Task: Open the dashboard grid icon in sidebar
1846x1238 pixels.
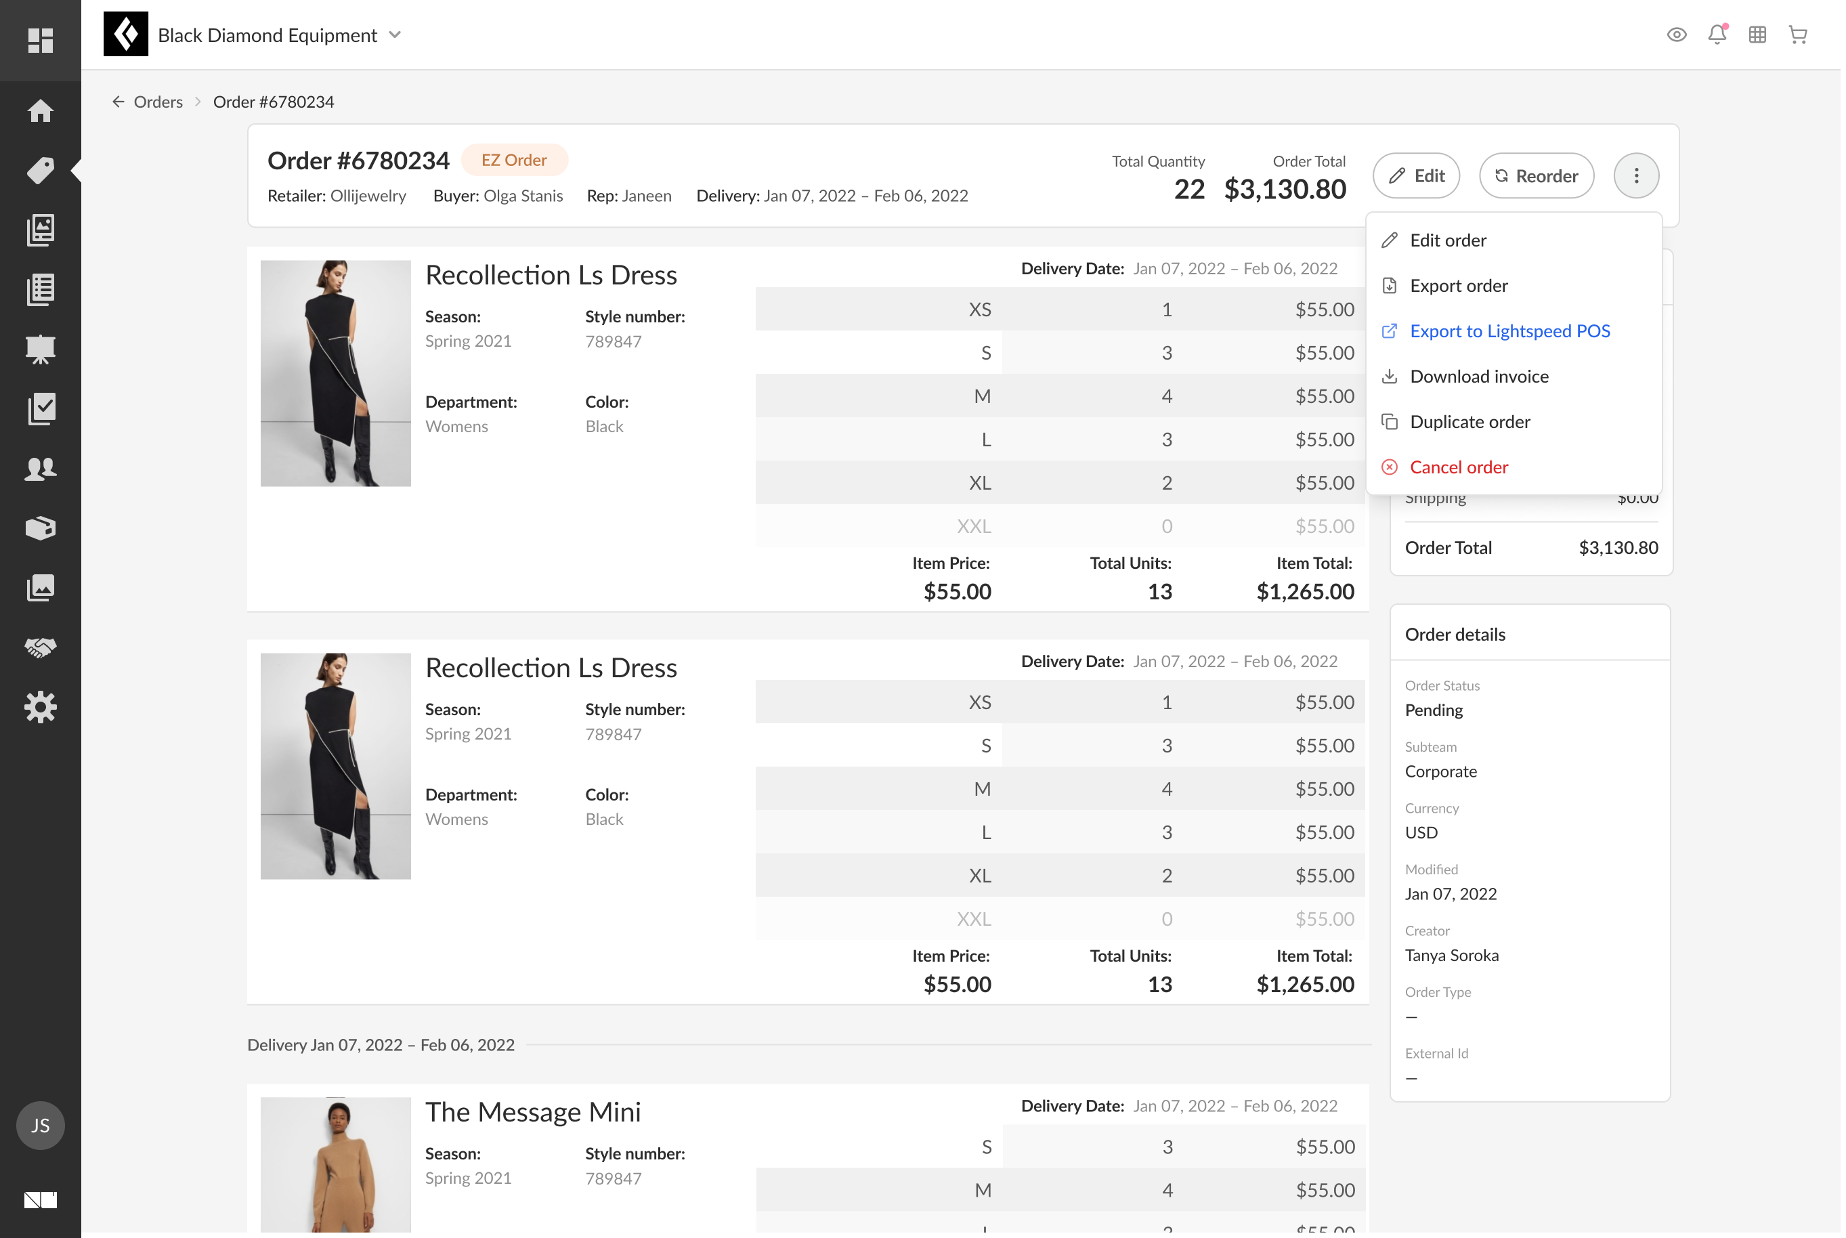Action: [x=40, y=40]
